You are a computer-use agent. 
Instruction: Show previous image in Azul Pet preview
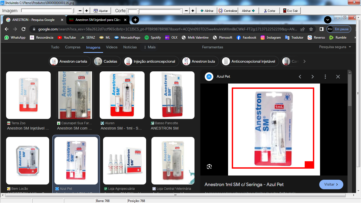(x=300, y=77)
